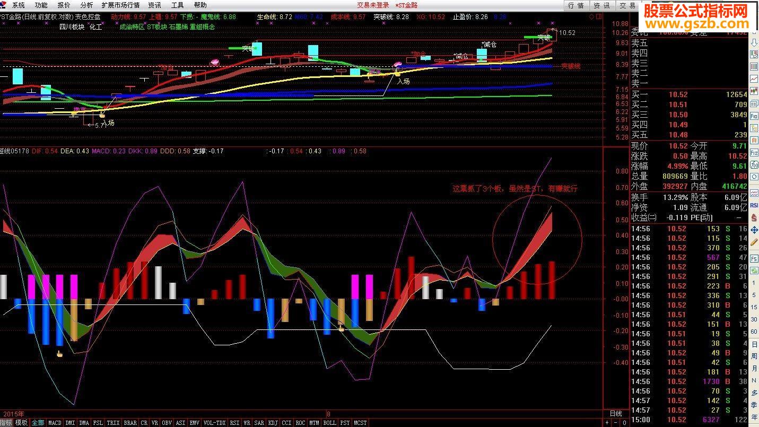Select the TRIX indicator tab
Screen dimensions: 759x427
[x=113, y=423]
